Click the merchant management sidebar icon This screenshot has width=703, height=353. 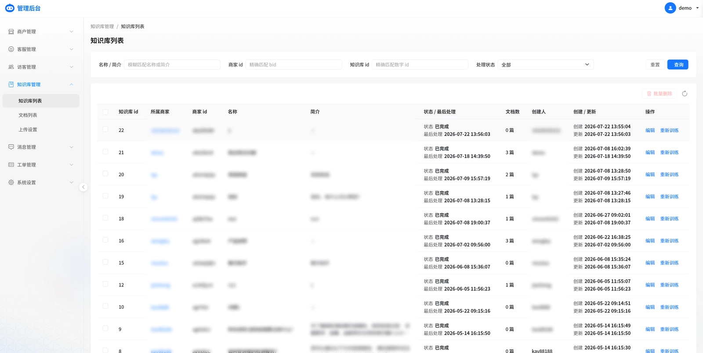[11, 32]
